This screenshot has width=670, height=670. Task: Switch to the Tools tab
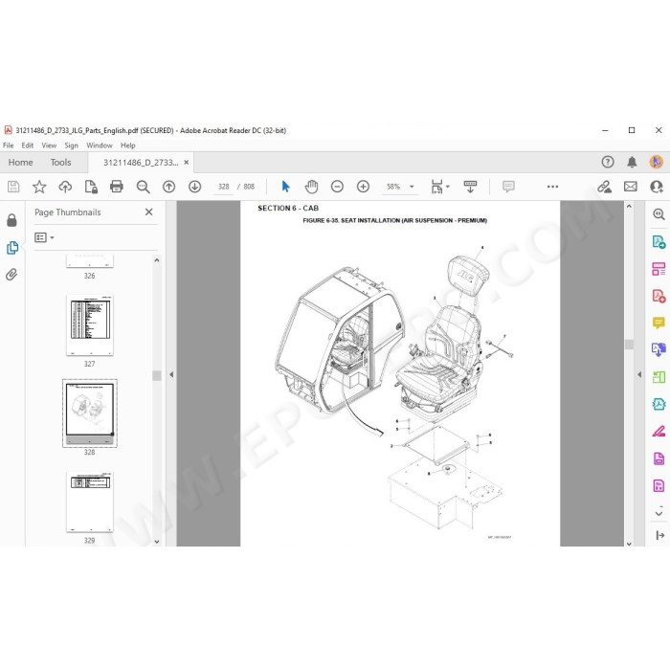click(x=60, y=163)
